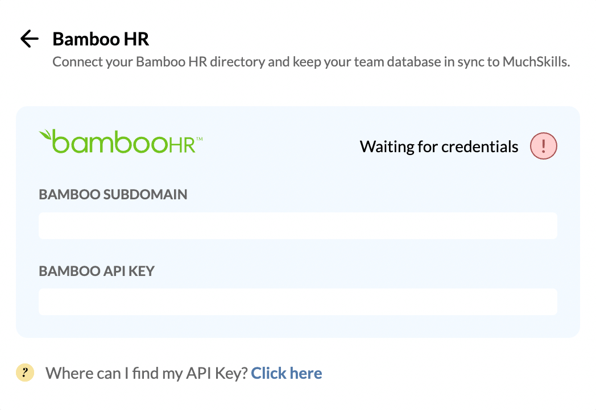The image size is (596, 410).
Task: Click the word 'here' in the blue link
Action: [x=306, y=373]
